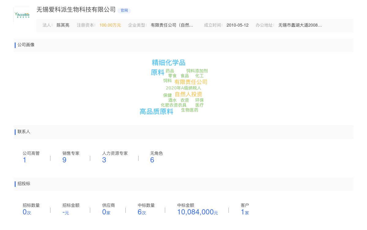Open 销售专家 count of 9

(x=64, y=160)
